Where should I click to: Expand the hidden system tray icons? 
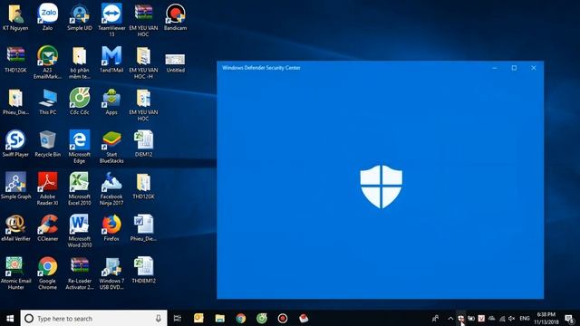point(450,318)
